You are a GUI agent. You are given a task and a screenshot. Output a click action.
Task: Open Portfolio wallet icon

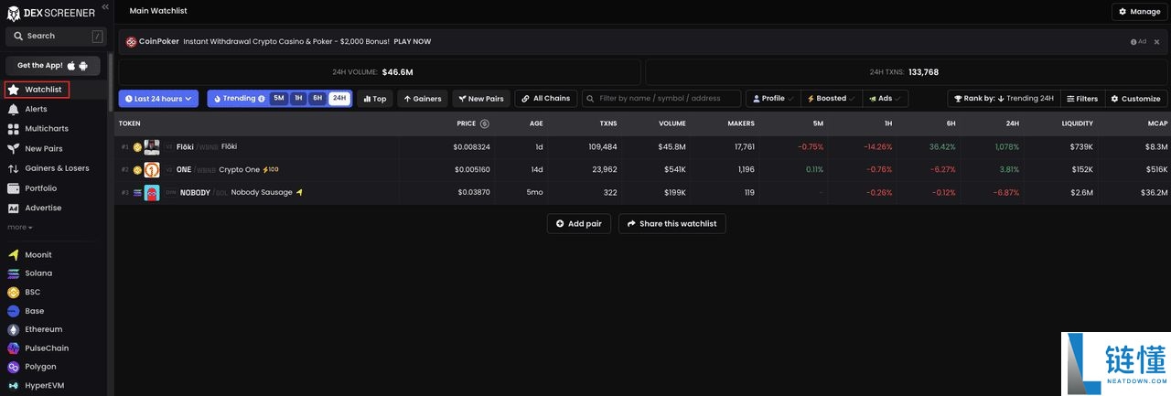point(14,188)
